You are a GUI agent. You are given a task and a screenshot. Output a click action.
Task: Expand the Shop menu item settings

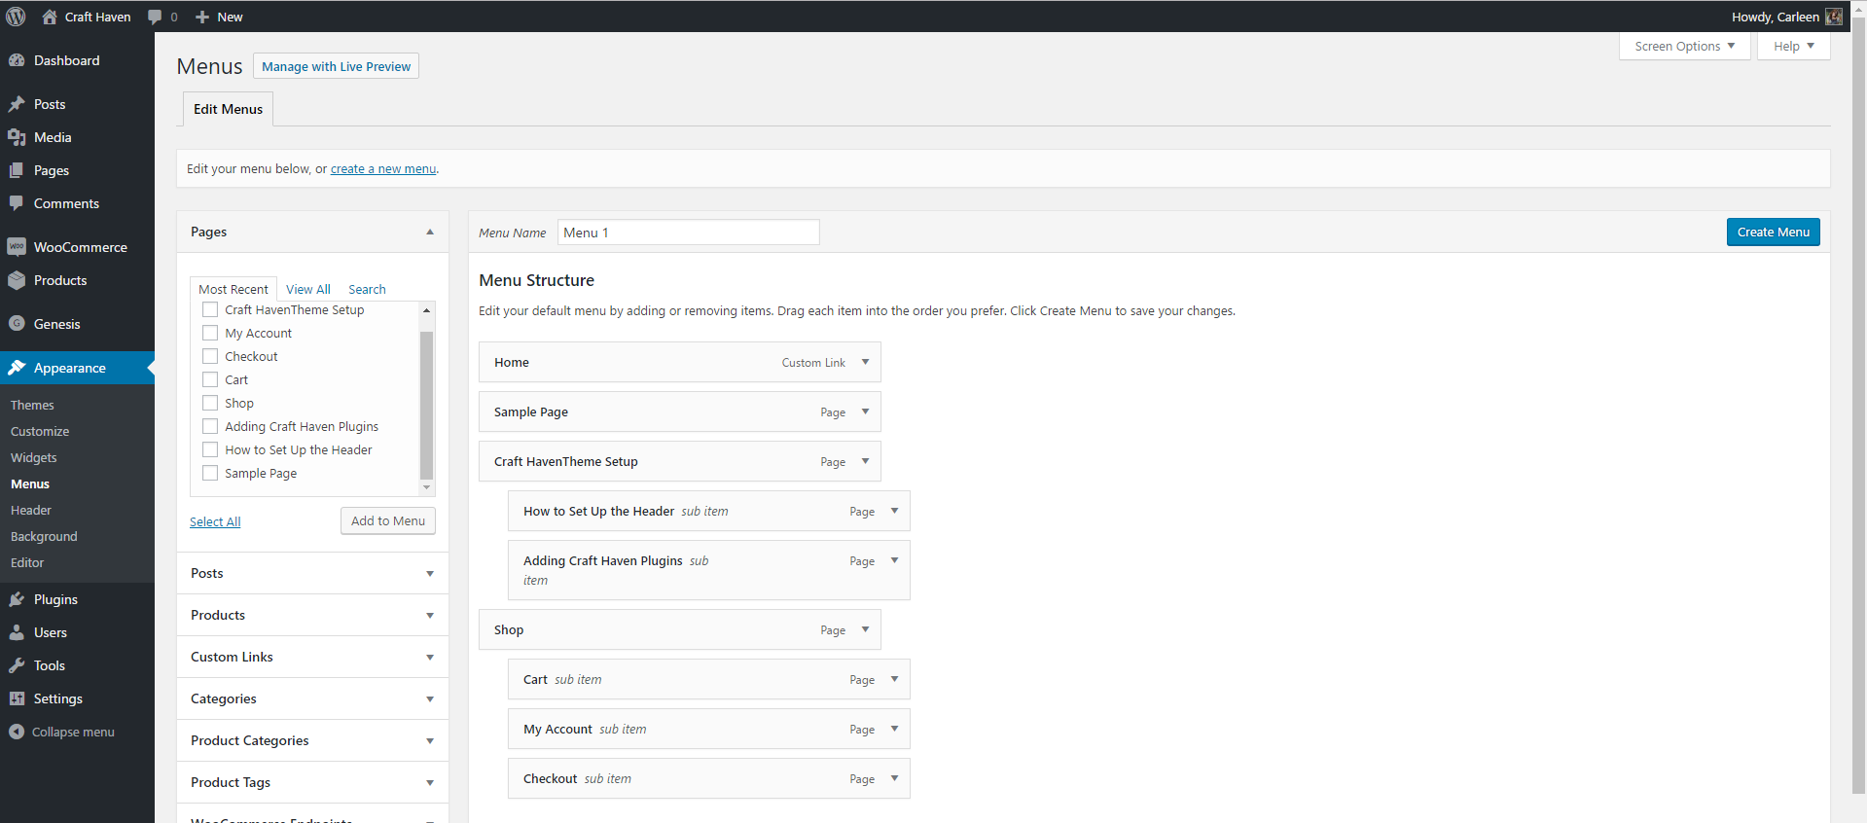tap(865, 629)
